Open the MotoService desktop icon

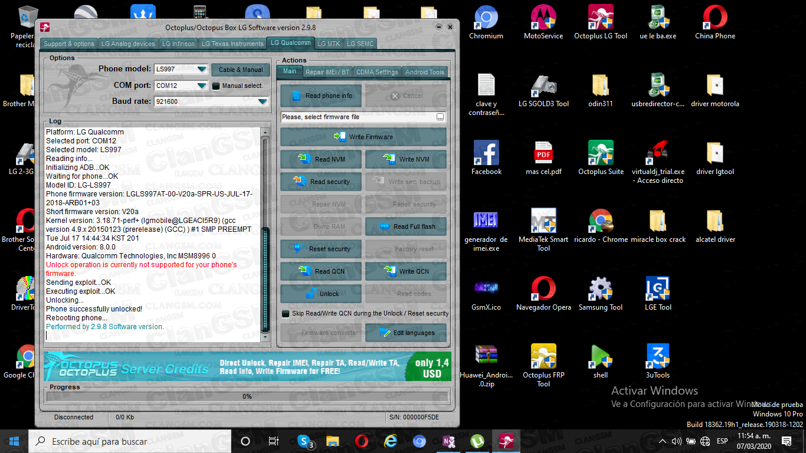pyautogui.click(x=543, y=24)
